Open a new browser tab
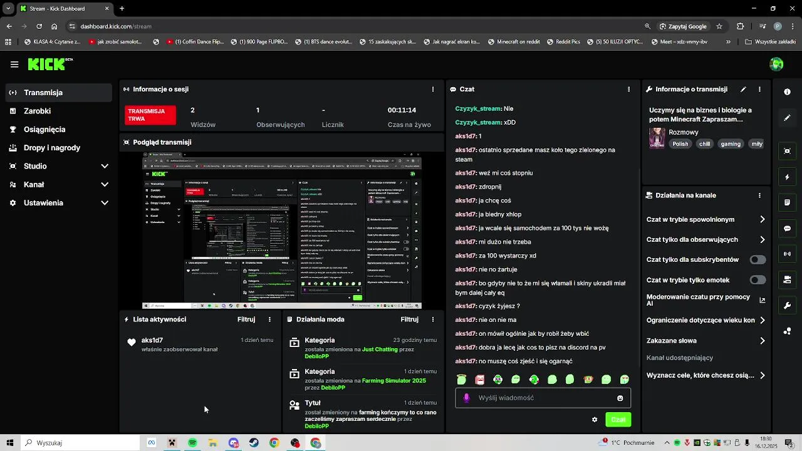This screenshot has width=802, height=451. point(122,9)
